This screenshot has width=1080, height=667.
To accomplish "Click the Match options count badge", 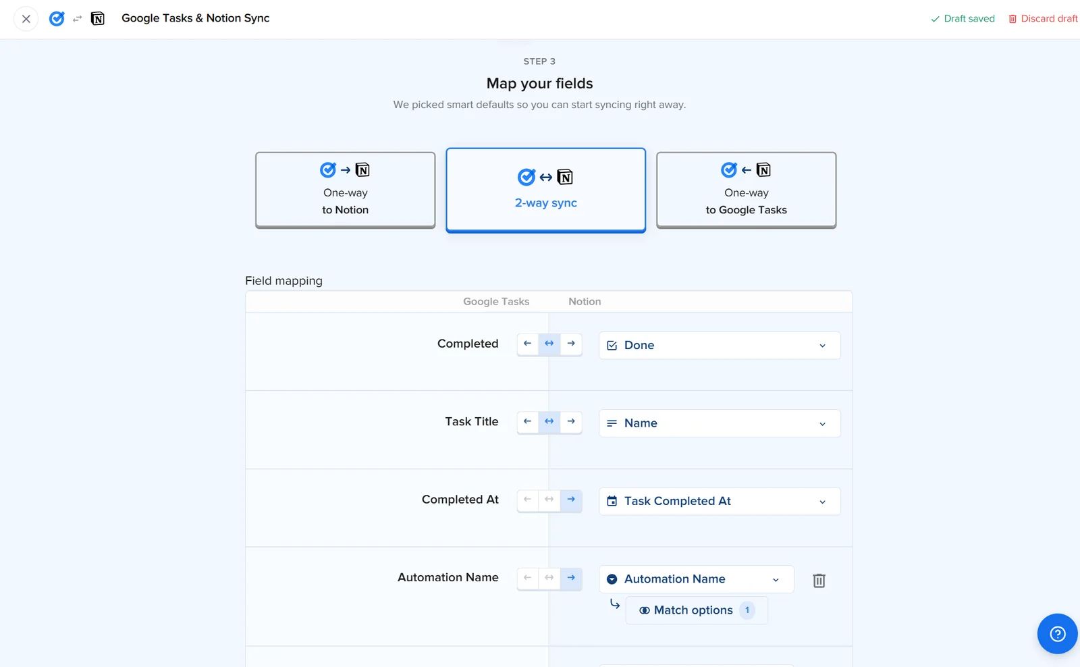I will point(747,610).
